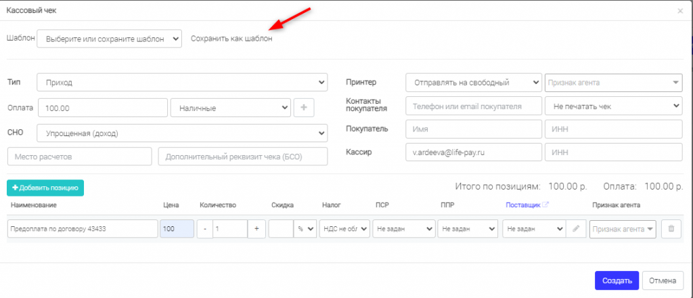Click the Отмена button

tap(663, 280)
